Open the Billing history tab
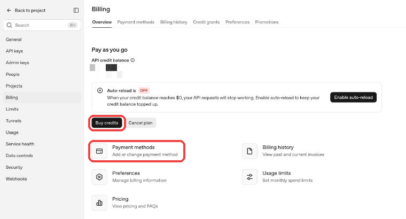The image size is (406, 219). (x=174, y=22)
